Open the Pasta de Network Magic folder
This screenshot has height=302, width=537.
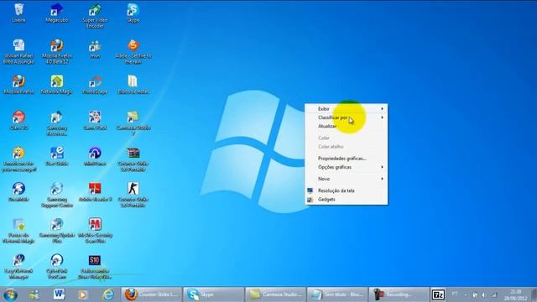click(18, 230)
